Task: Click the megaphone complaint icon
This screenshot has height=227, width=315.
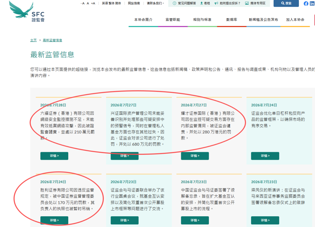Action: coord(216,3)
